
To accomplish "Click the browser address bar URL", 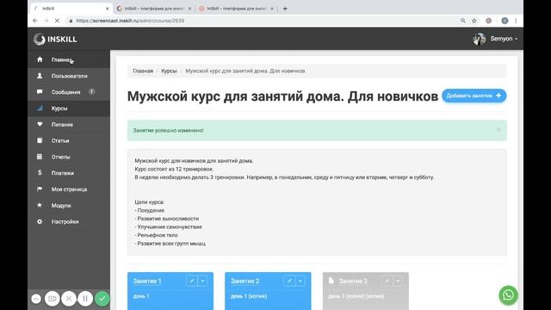I will coord(130,21).
